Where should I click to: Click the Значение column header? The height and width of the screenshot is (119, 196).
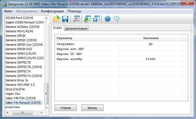point(151,38)
